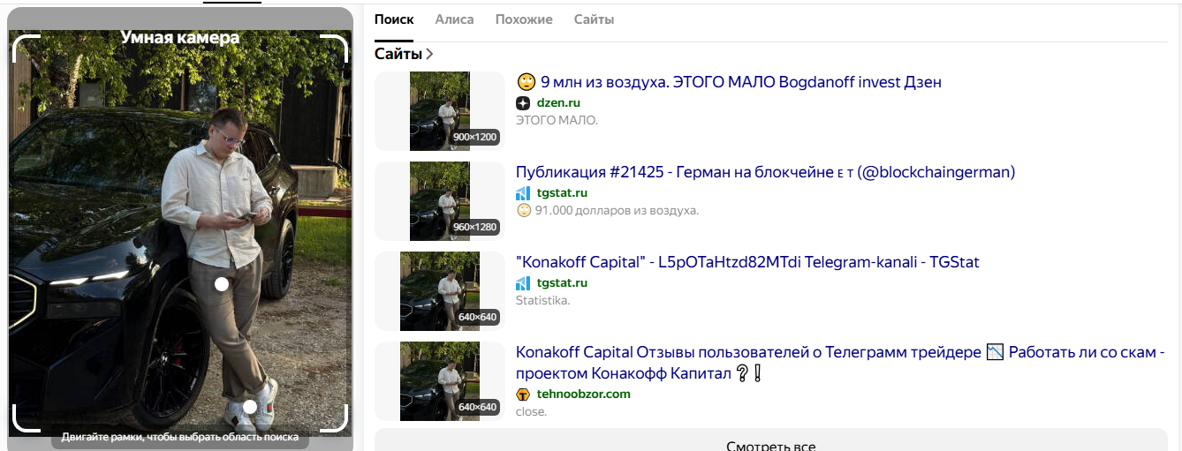Open the 9 млн из воздуха result link
Screen dimensions: 1182x451
pyautogui.click(x=729, y=82)
